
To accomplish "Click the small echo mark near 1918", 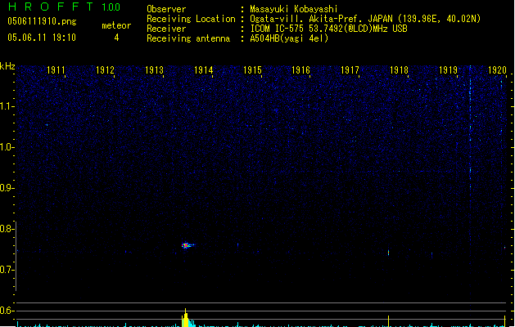I will 389,253.
